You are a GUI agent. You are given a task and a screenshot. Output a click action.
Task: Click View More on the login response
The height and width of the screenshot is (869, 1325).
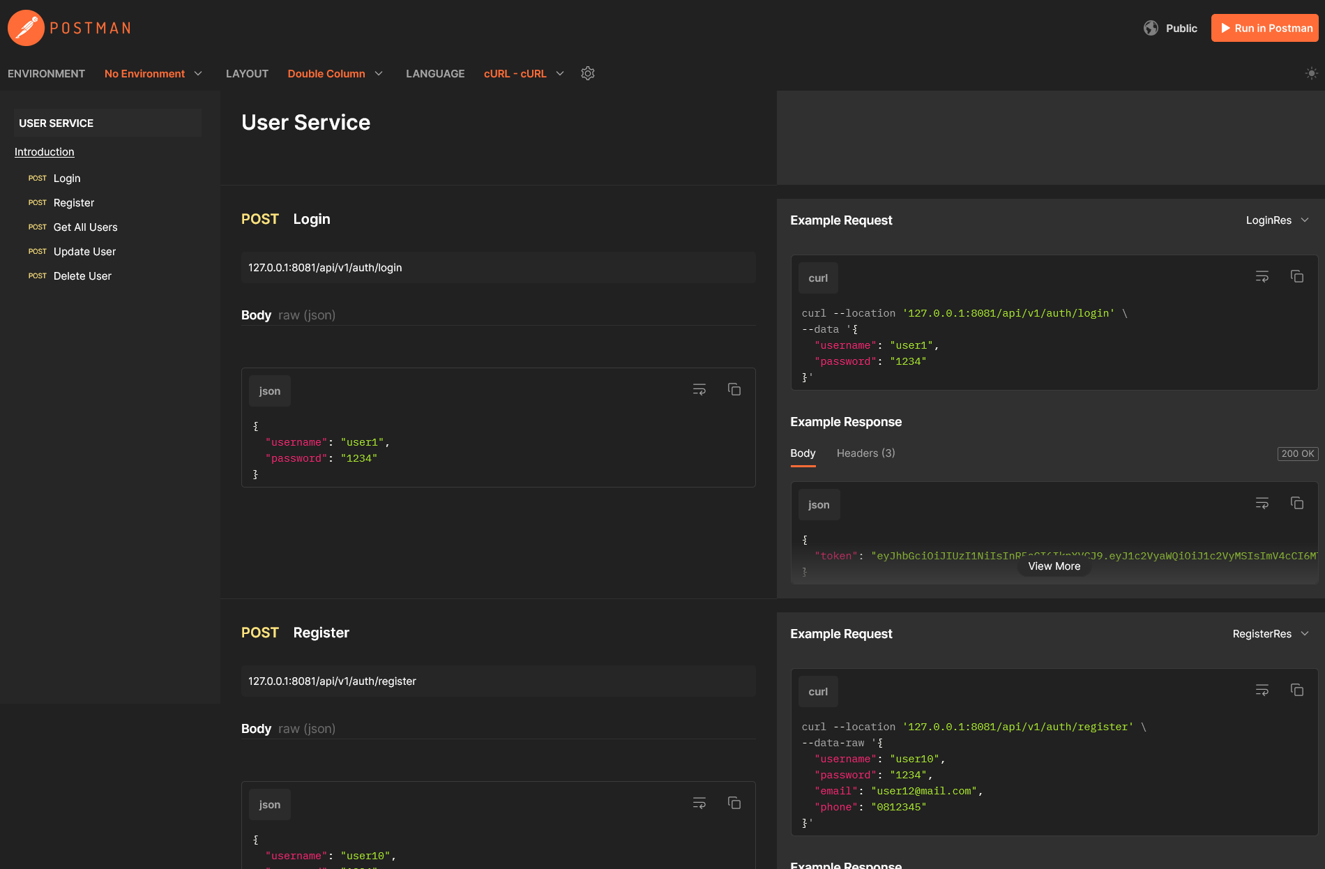pos(1054,566)
